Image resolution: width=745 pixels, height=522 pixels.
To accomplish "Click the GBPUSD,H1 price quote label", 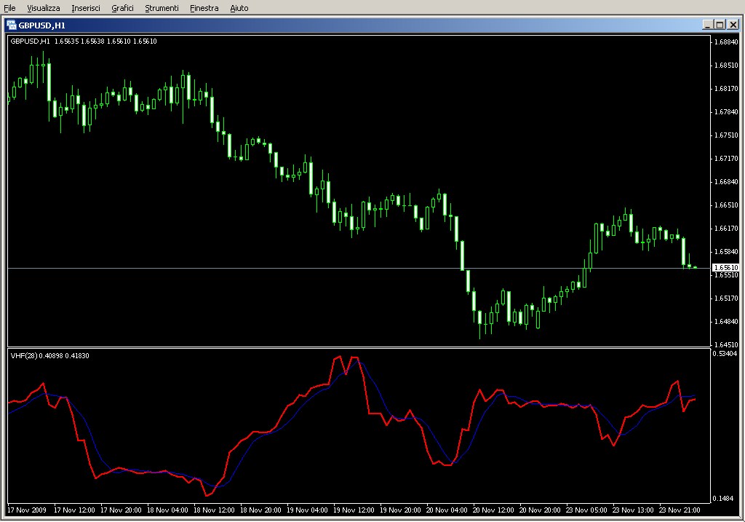I will click(84, 41).
